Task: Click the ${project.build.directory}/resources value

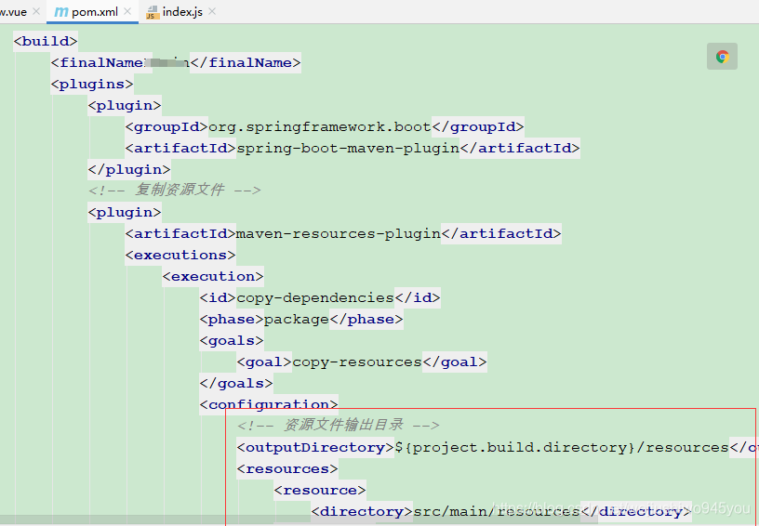Action: pos(562,447)
